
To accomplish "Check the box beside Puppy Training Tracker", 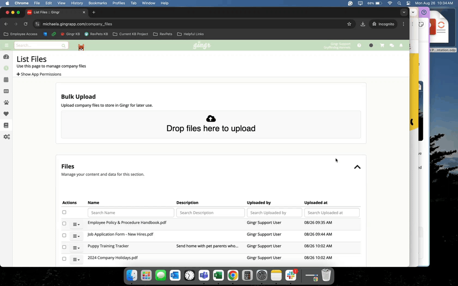I will pyautogui.click(x=64, y=247).
